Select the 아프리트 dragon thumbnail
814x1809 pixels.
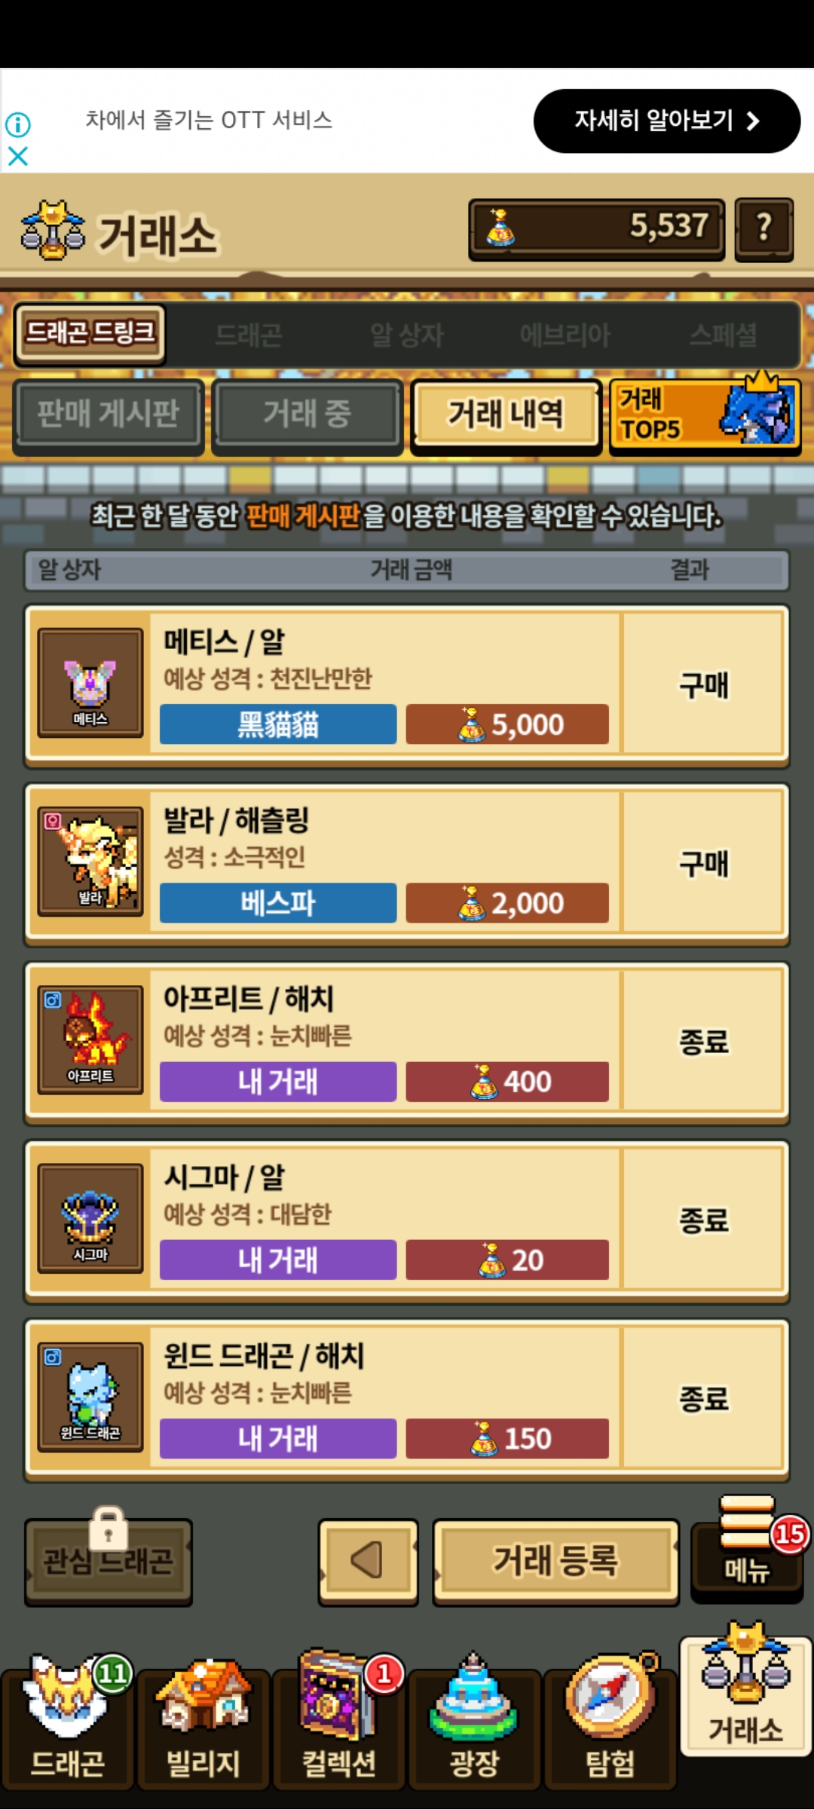tap(90, 1039)
